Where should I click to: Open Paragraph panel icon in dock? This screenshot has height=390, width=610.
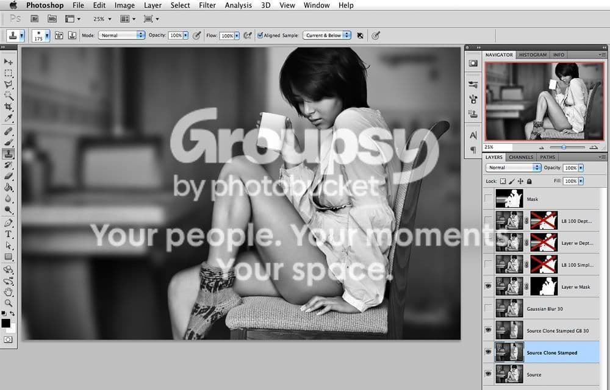473,149
